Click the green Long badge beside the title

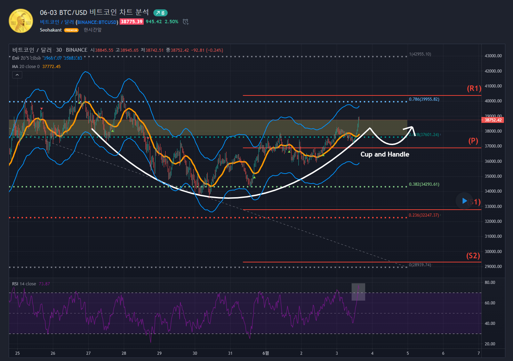tap(160, 13)
